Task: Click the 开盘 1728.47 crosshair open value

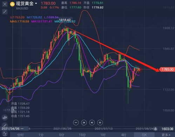Action: tap(20, 104)
